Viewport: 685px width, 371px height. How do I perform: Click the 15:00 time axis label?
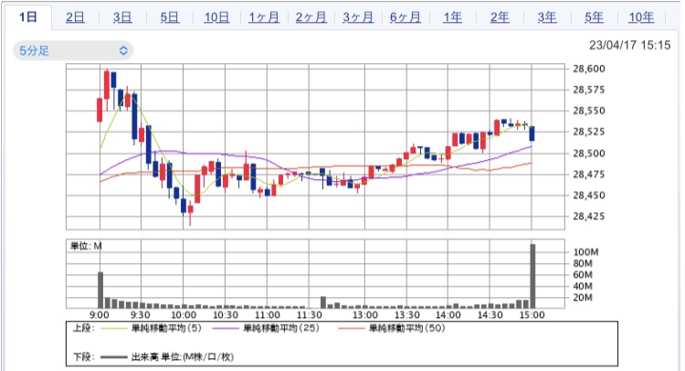[532, 315]
